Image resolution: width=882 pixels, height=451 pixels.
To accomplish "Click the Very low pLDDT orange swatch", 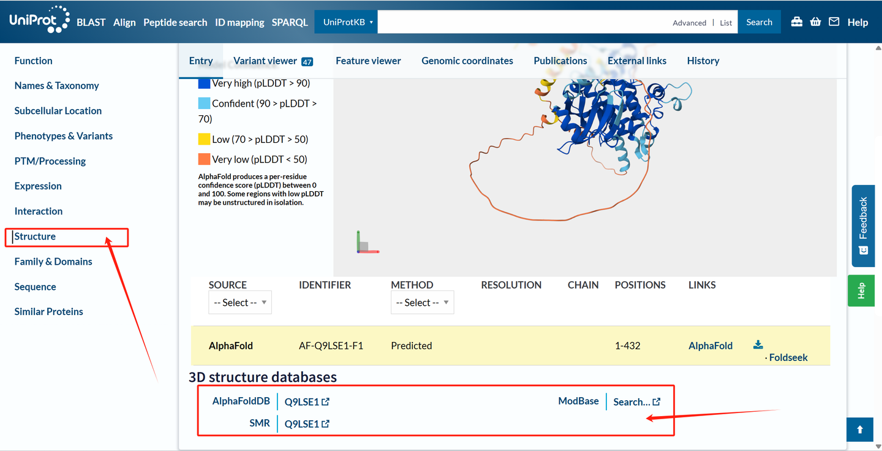I will coord(204,159).
